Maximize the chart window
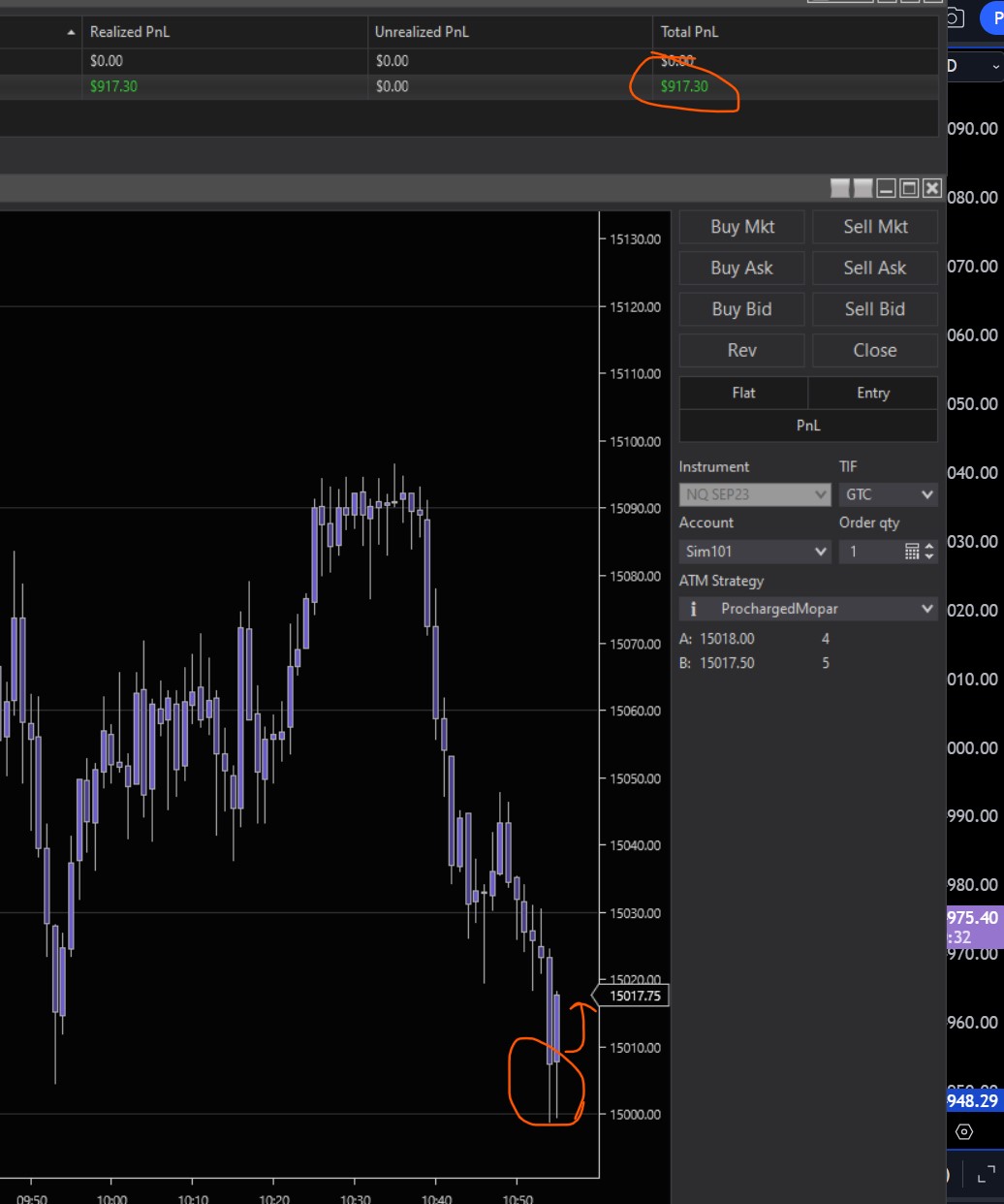This screenshot has height=1204, width=1004. [x=909, y=188]
